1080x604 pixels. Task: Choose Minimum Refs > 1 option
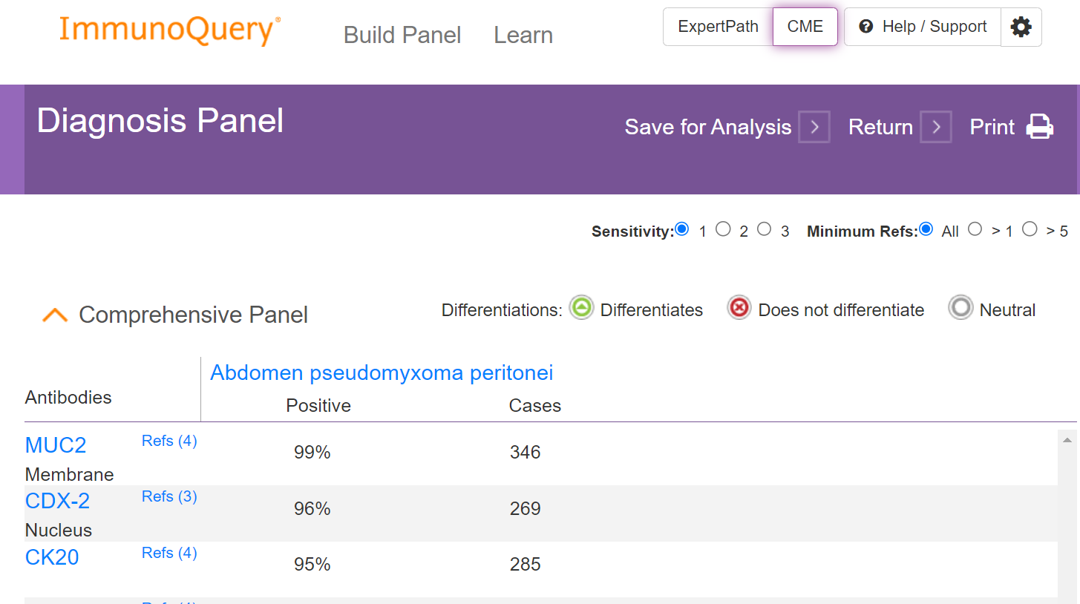[975, 229]
